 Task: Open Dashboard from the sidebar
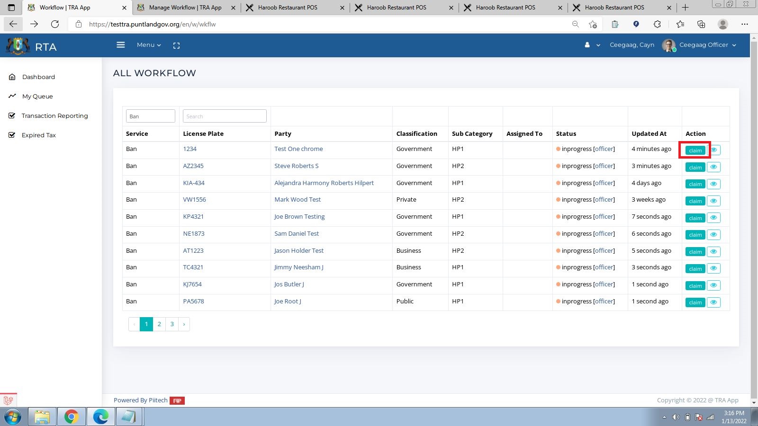point(38,77)
